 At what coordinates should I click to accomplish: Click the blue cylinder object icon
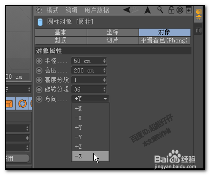coord(40,22)
